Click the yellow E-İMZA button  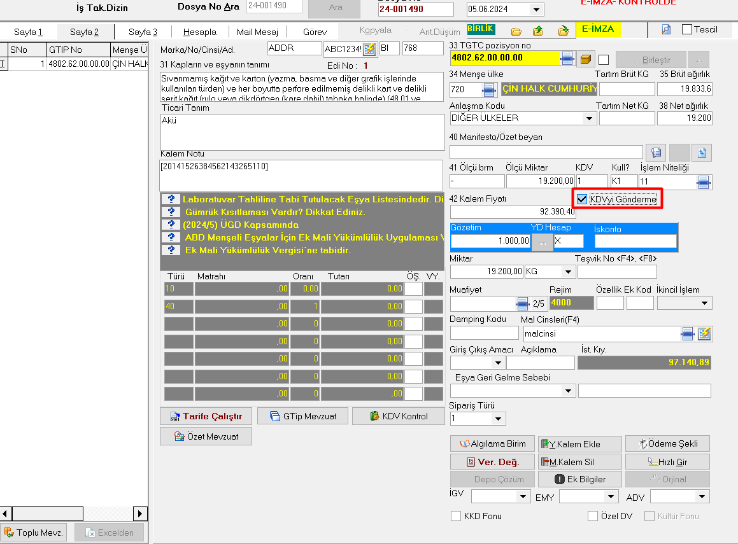pos(598,29)
